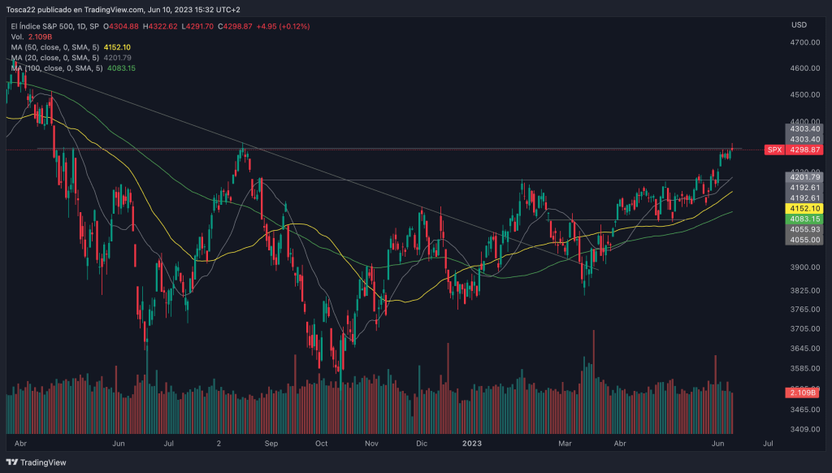The height and width of the screenshot is (473, 832).
Task: Click the Sep label on time axis
Action: click(x=271, y=445)
